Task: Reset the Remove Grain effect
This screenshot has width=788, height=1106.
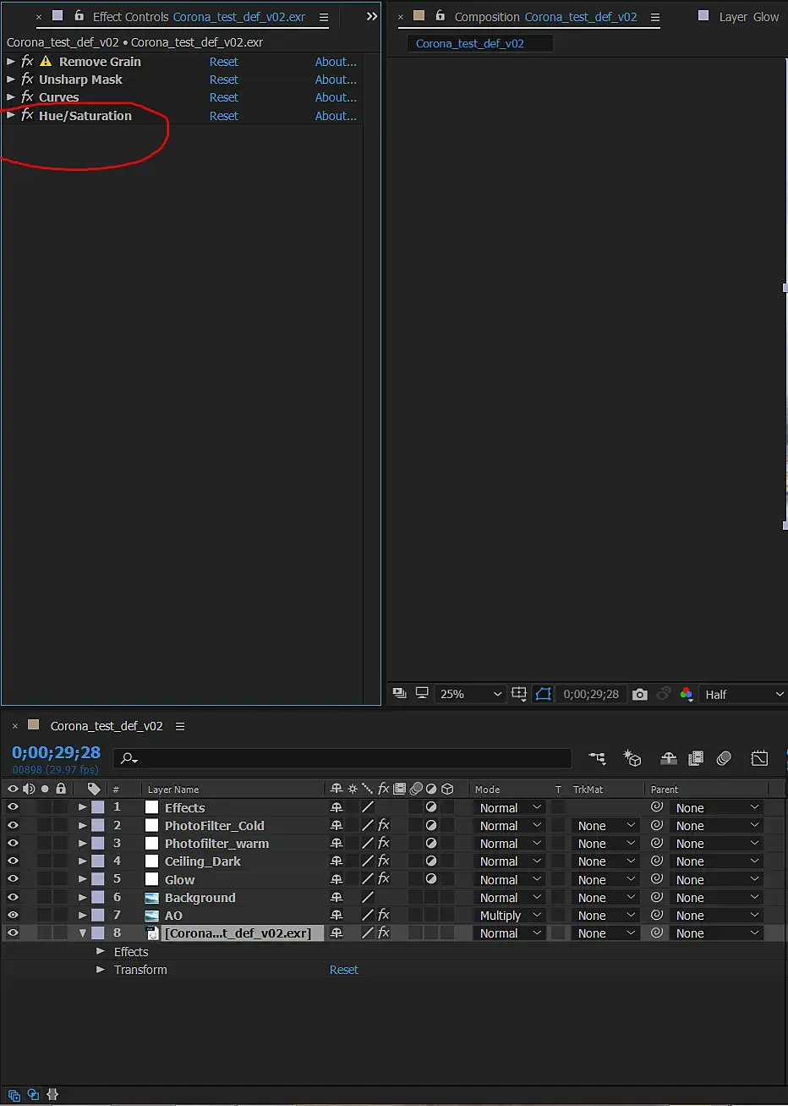Action: (x=224, y=62)
